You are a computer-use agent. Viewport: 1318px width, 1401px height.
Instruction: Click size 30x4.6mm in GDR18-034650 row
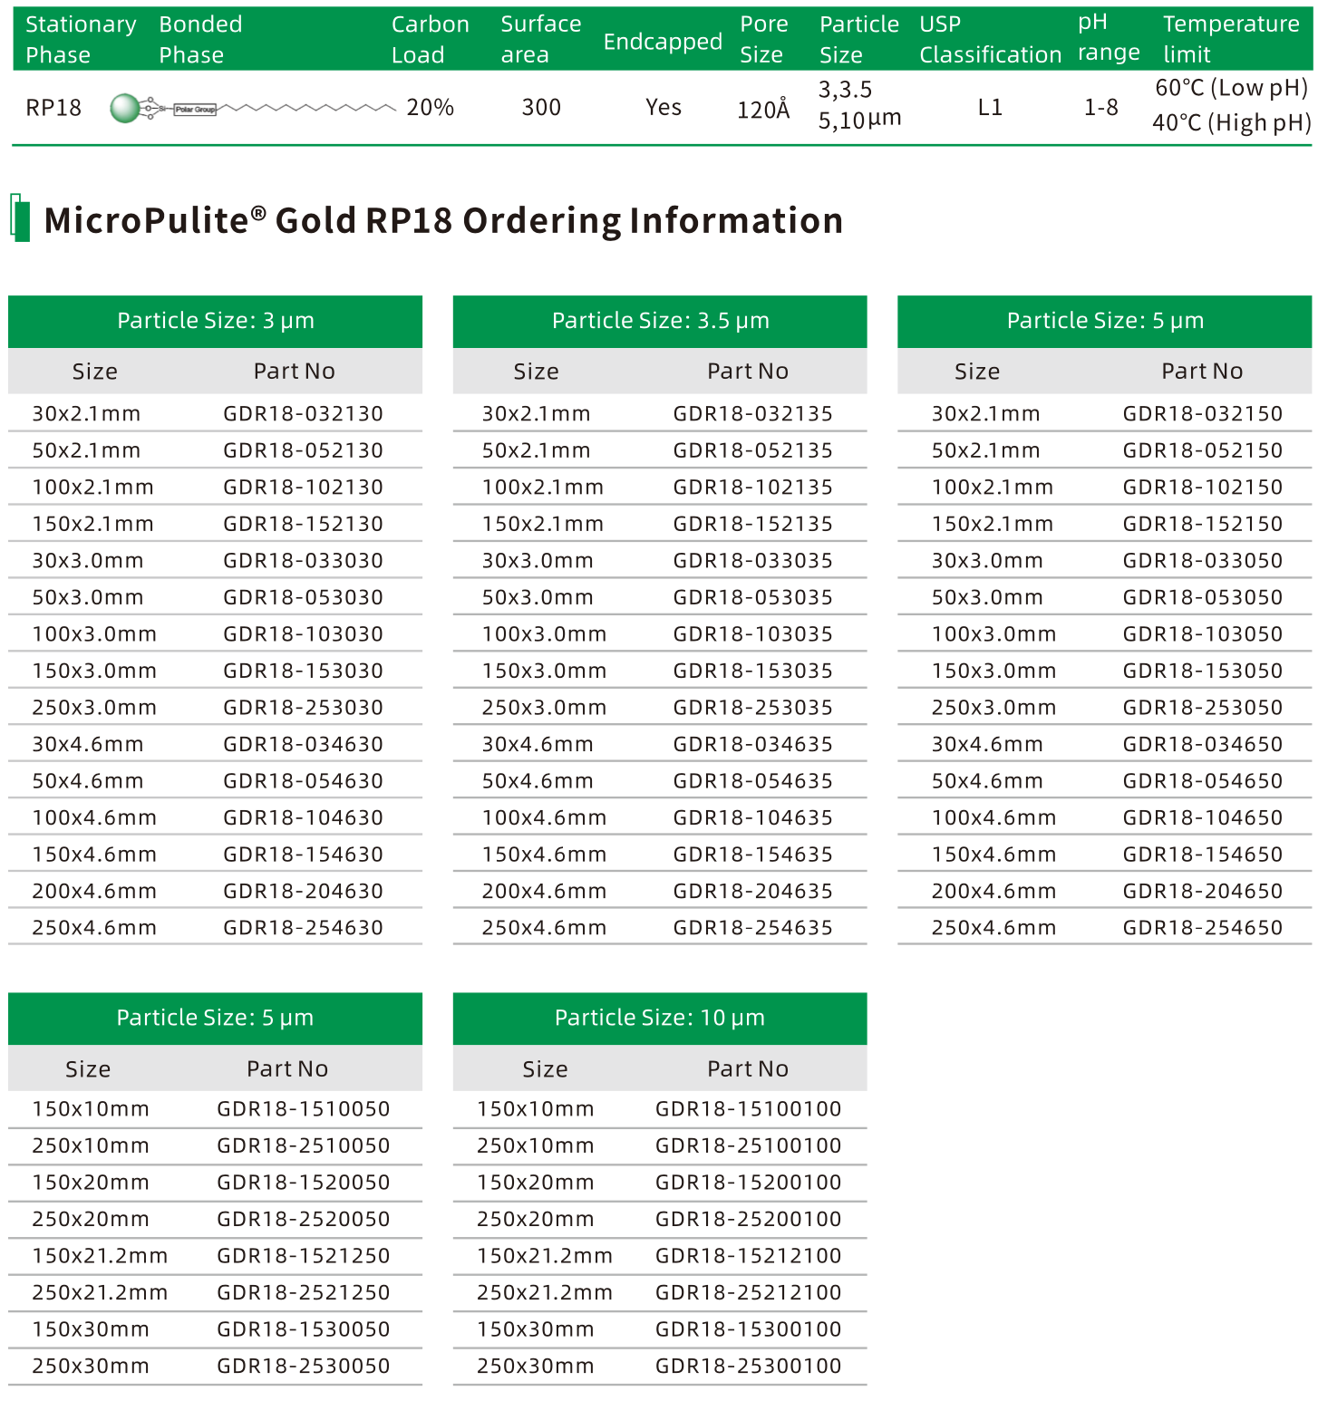pyautogui.click(x=987, y=744)
